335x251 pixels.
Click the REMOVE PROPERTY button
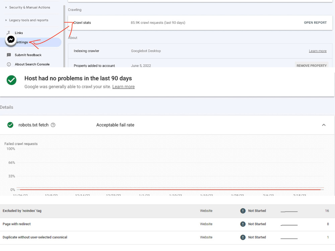point(312,66)
